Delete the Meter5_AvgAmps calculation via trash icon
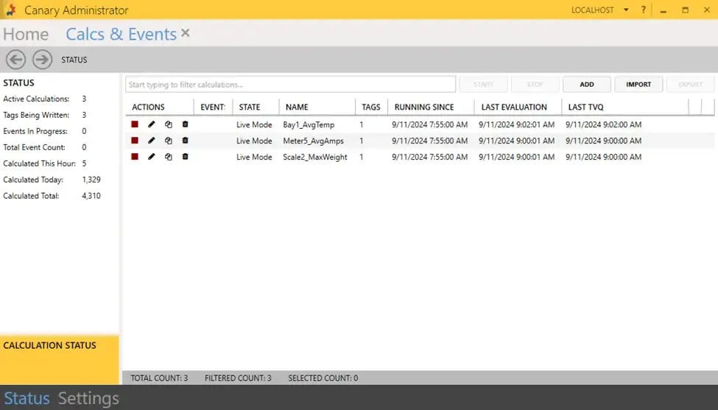The width and height of the screenshot is (718, 410). pyautogui.click(x=185, y=141)
